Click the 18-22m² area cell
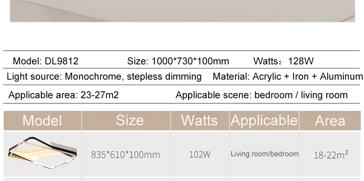This screenshot has height=181, width=364. (331, 155)
